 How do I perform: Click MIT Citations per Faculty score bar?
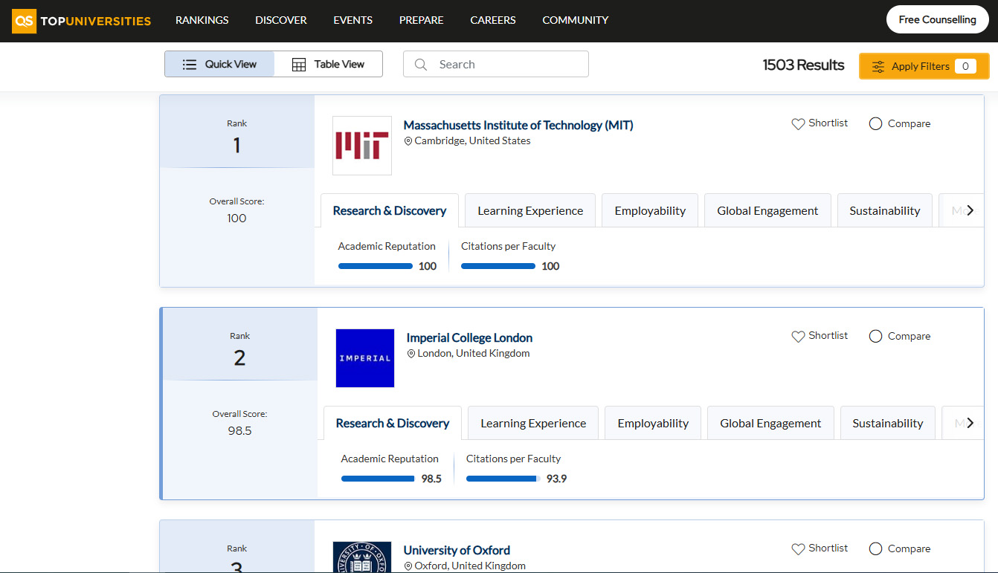[x=498, y=266]
